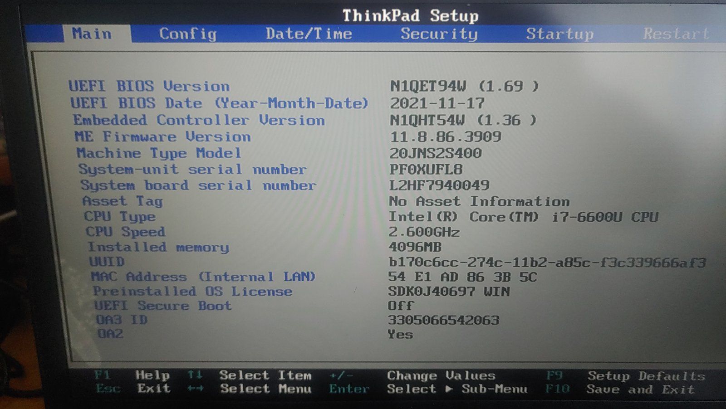Click CPU speed value 2.600GHz

(424, 232)
